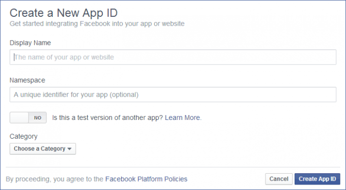The image size is (346, 190).
Task: Cancel the new app dialog
Action: coord(279,179)
